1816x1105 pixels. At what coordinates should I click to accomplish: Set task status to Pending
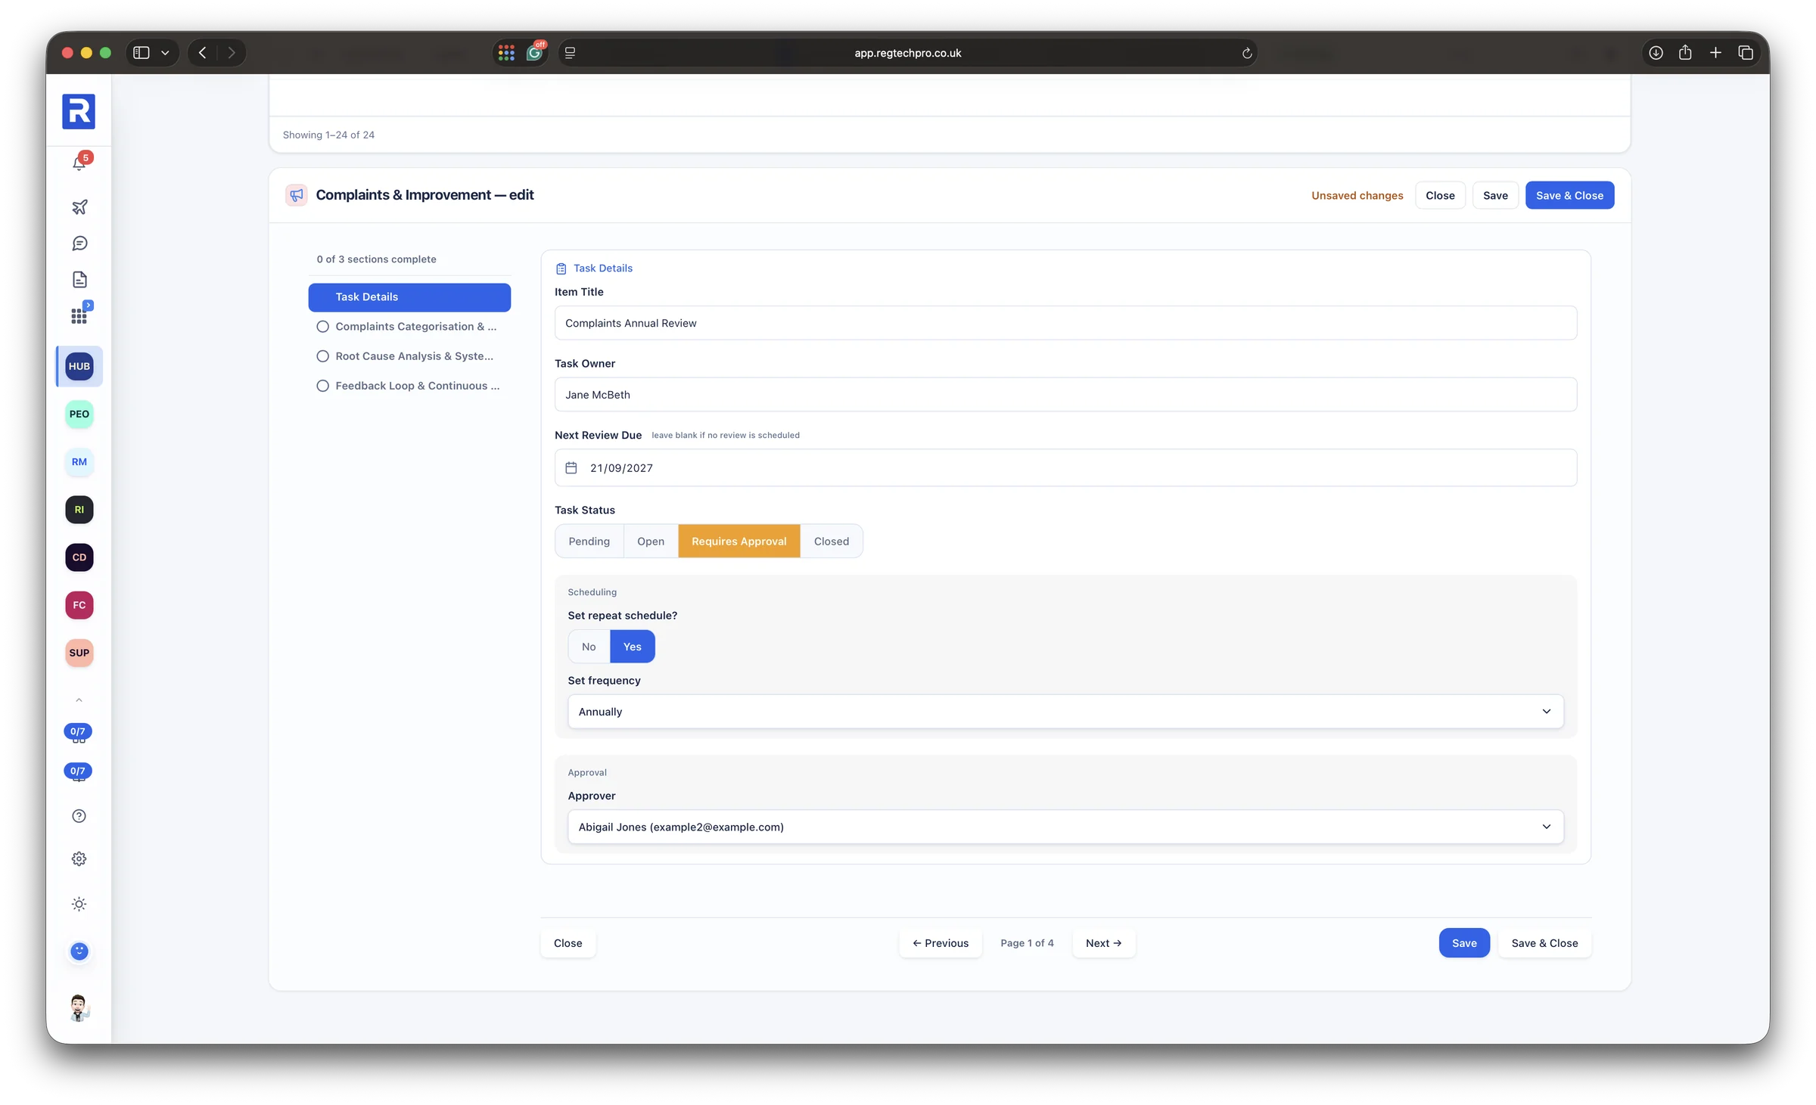click(589, 542)
